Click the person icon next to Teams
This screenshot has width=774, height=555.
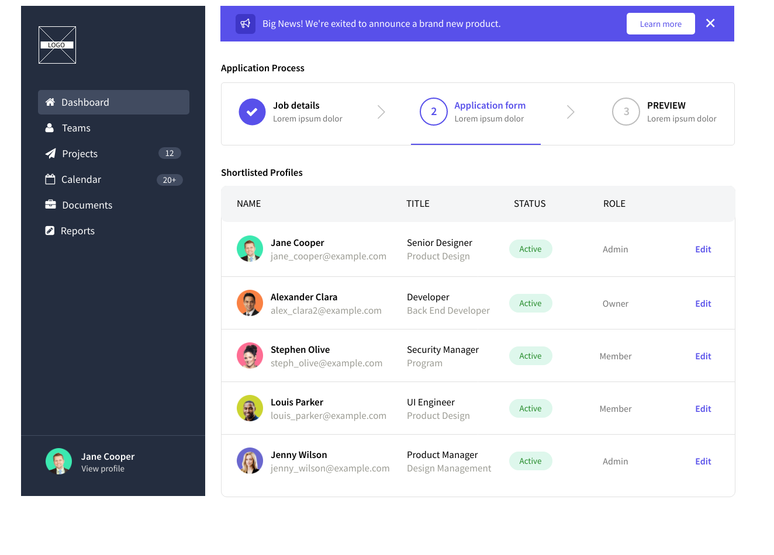click(50, 128)
